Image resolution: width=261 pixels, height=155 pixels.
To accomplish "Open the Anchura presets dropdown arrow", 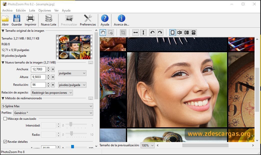I will pos(53,69).
